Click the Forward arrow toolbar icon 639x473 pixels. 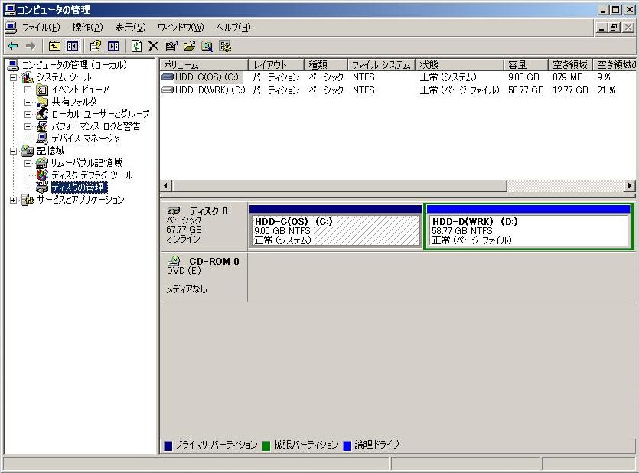coord(31,46)
